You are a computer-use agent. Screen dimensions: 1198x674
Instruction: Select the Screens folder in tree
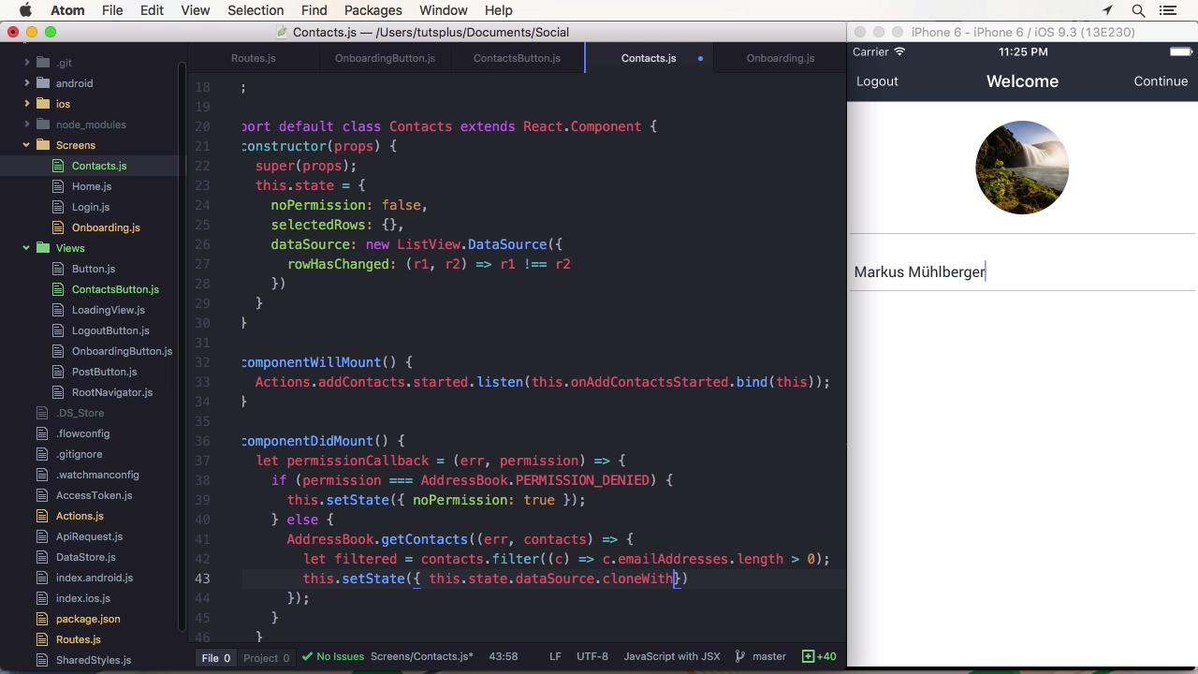click(75, 145)
